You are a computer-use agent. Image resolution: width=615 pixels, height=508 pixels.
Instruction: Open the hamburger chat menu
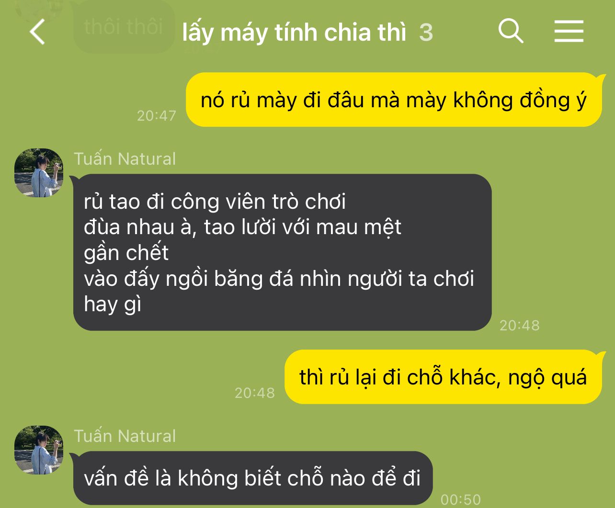(x=569, y=31)
